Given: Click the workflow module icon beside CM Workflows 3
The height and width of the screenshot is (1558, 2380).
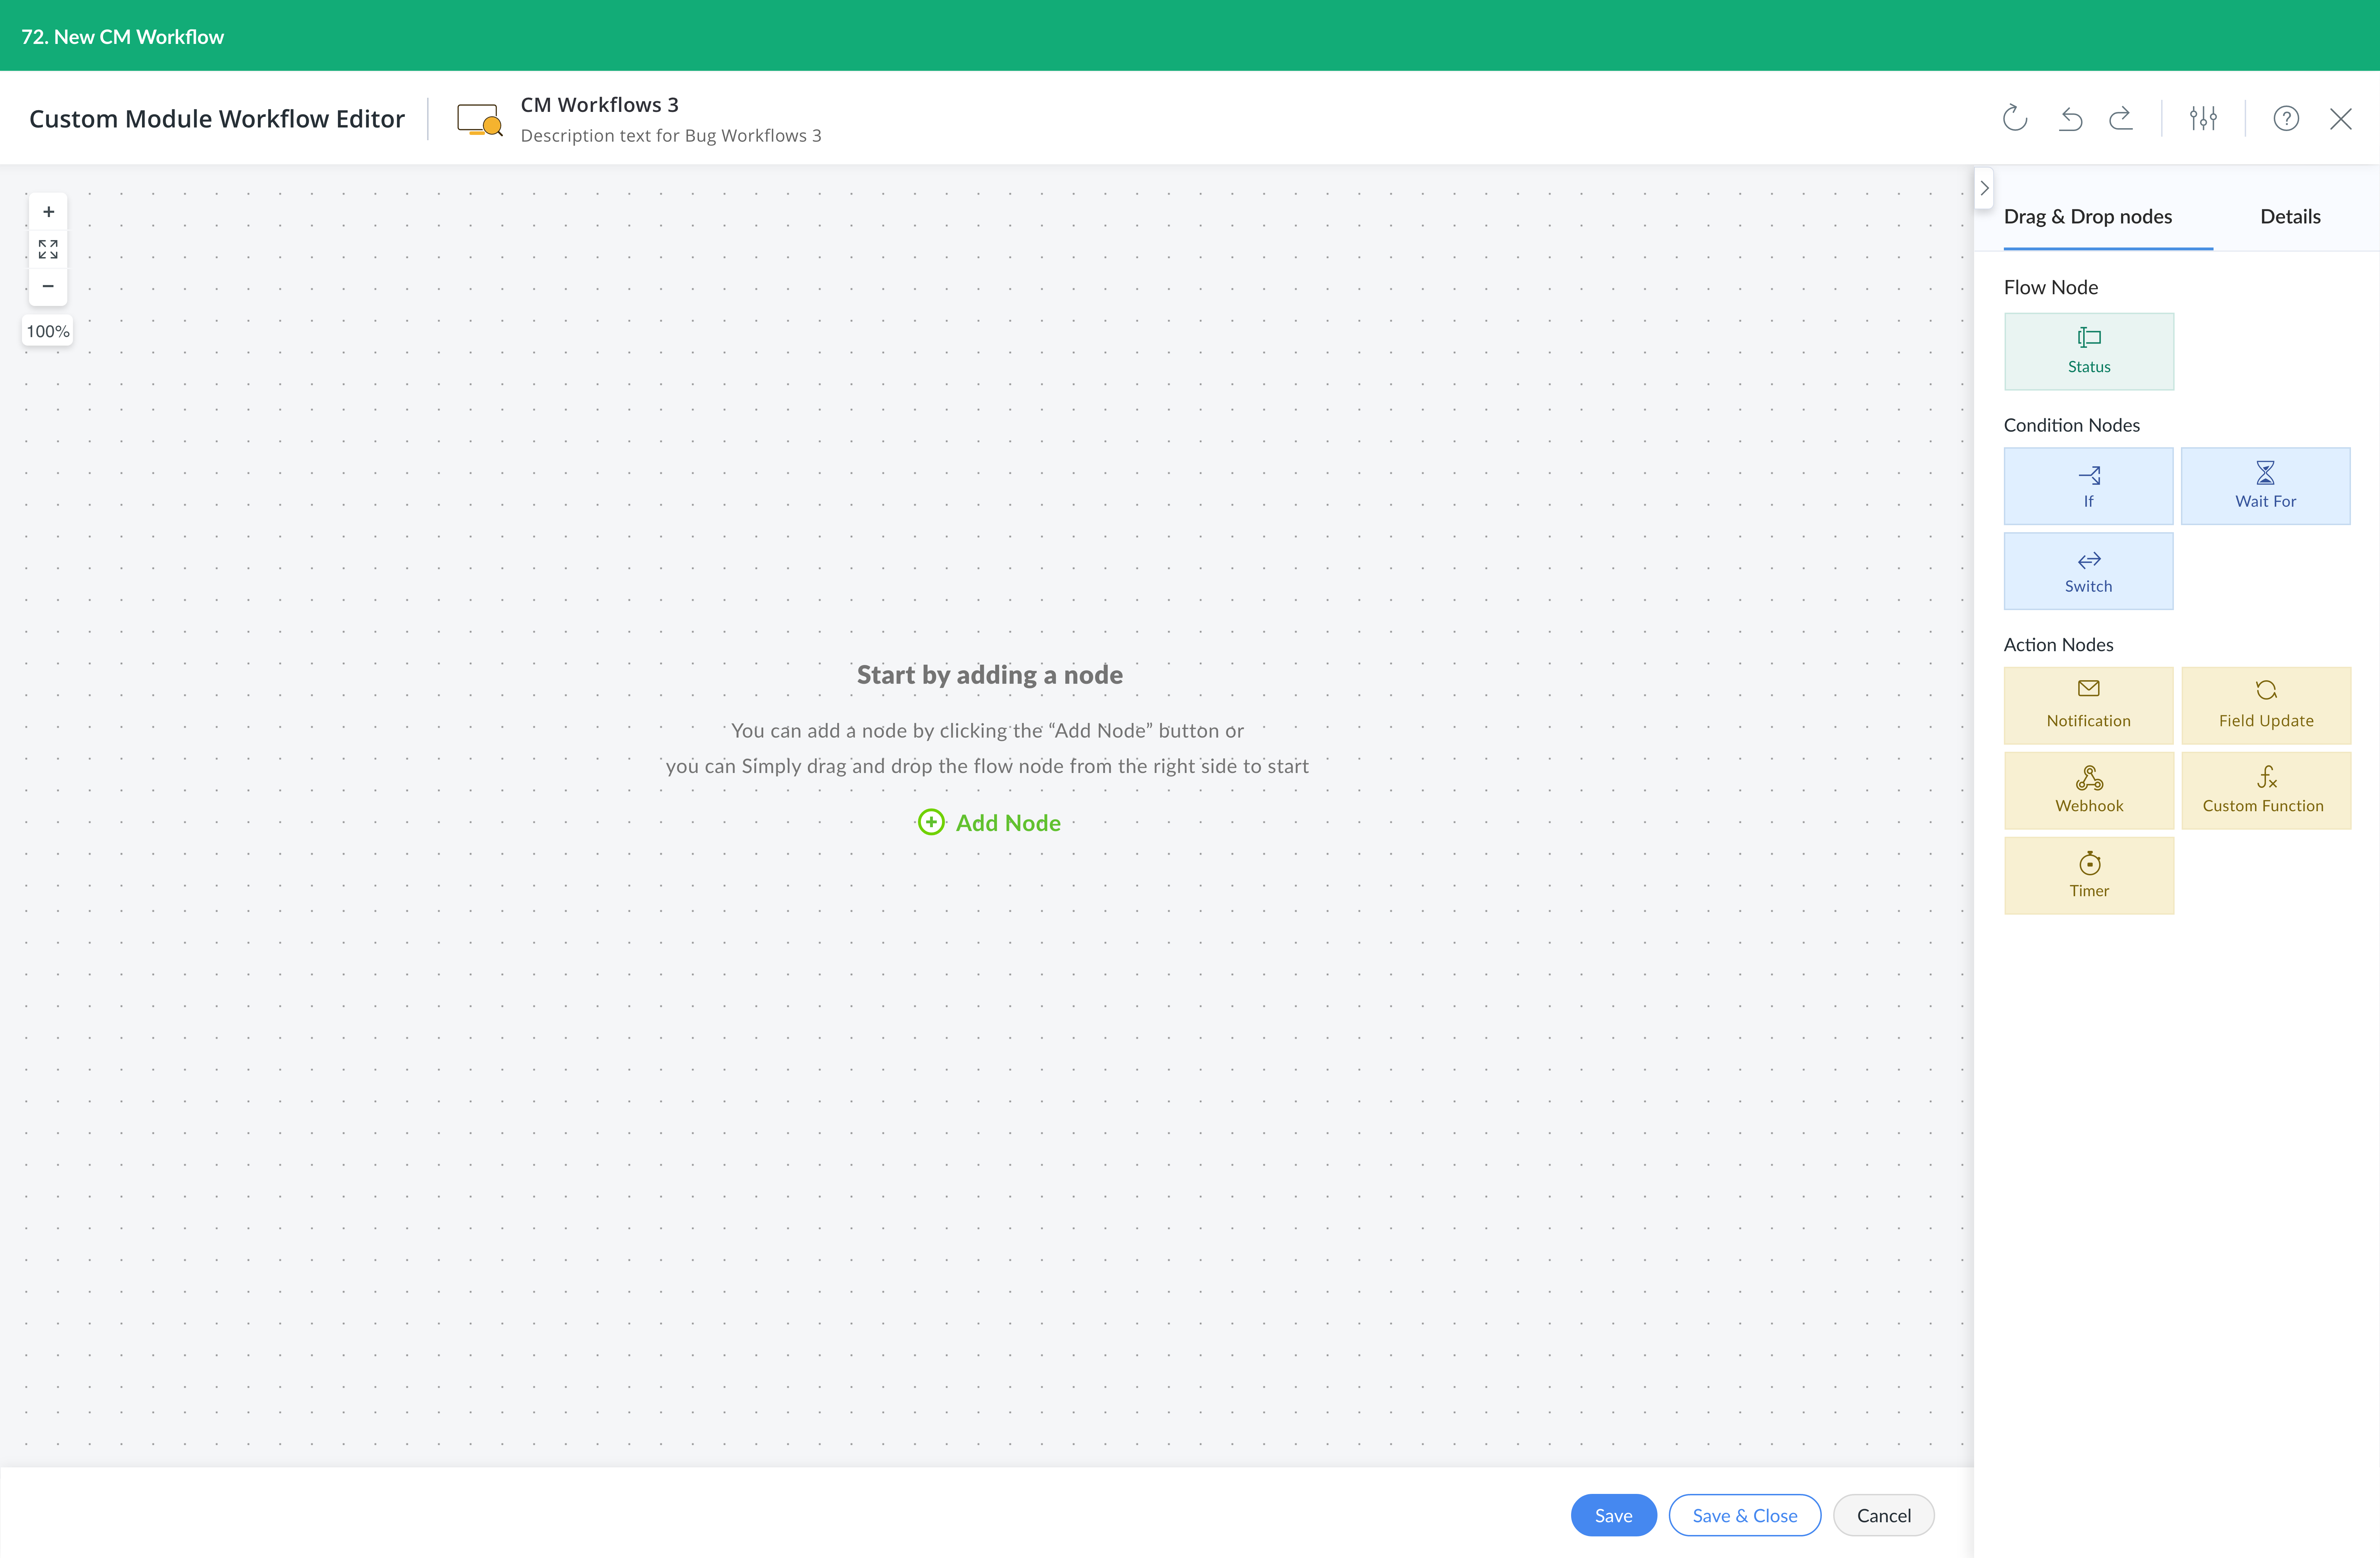Looking at the screenshot, I should click(x=480, y=120).
